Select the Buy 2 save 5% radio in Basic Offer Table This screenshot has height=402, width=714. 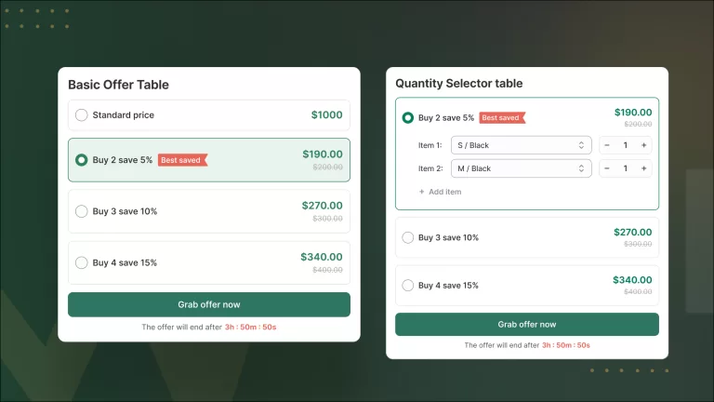click(82, 160)
